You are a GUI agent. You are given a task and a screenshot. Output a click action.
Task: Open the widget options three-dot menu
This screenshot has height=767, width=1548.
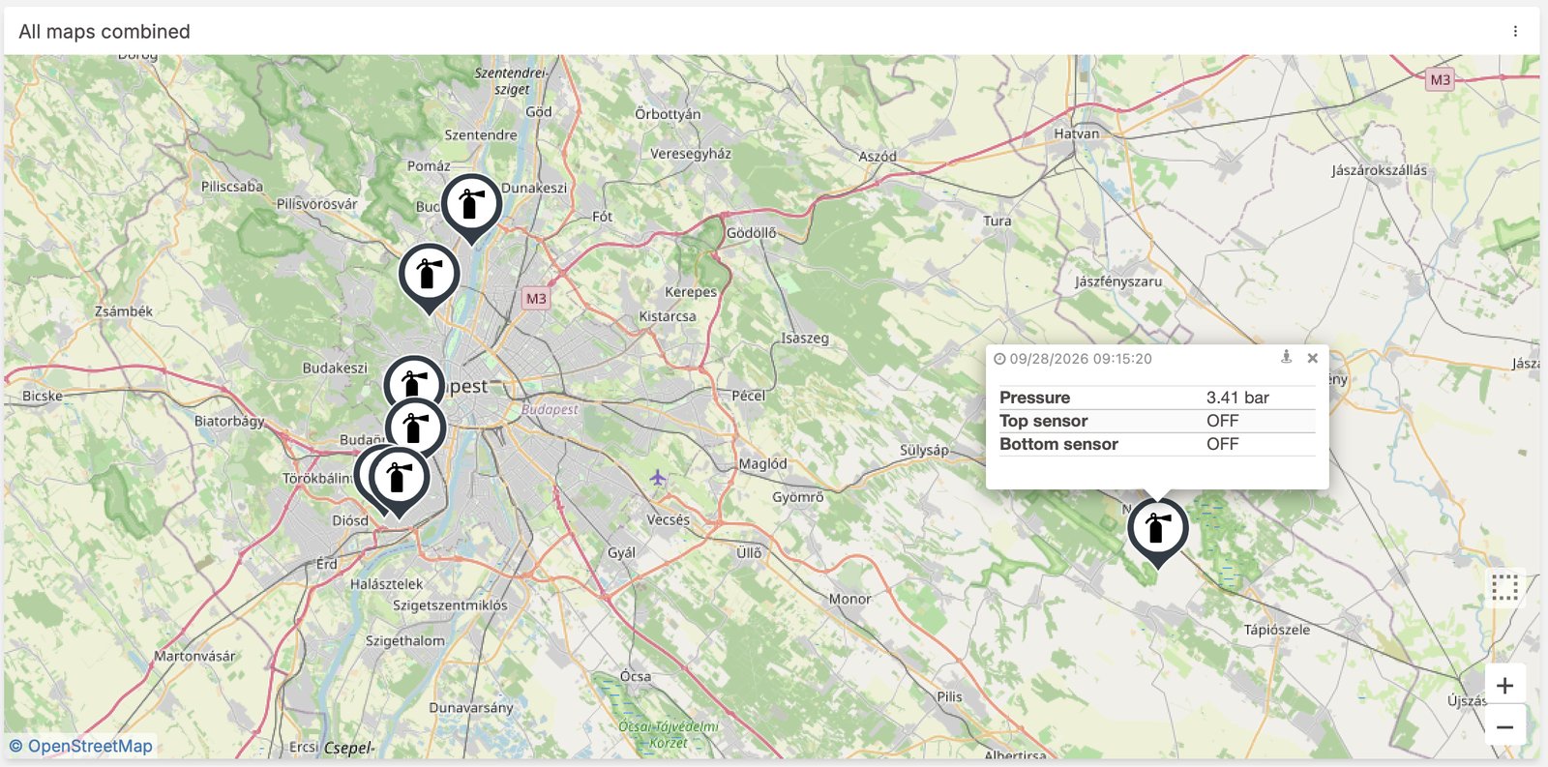[x=1515, y=31]
